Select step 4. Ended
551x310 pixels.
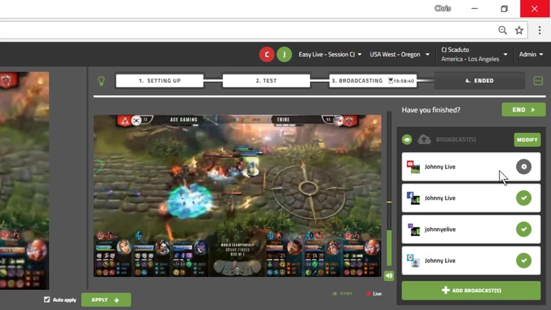tap(479, 81)
